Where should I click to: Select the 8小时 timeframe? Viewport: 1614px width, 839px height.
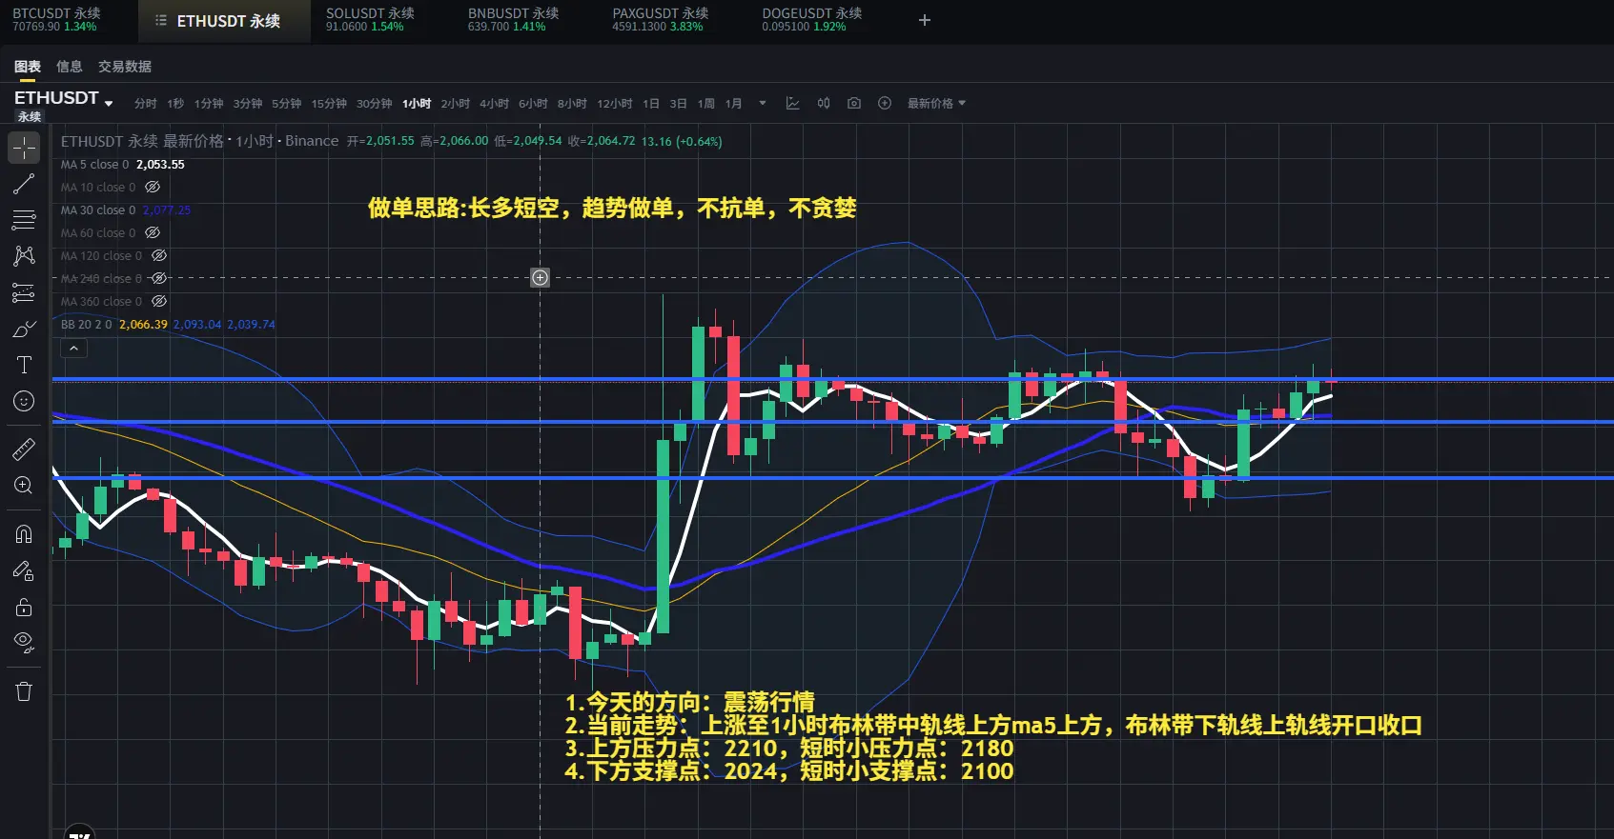(572, 103)
